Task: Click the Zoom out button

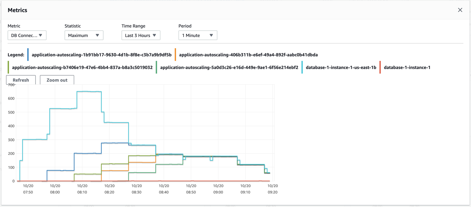Action: click(x=57, y=80)
